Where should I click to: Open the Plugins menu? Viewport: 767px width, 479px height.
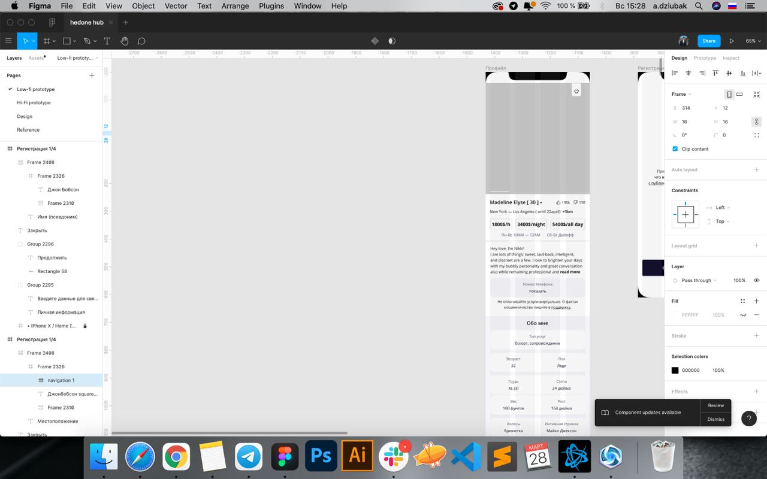271,6
